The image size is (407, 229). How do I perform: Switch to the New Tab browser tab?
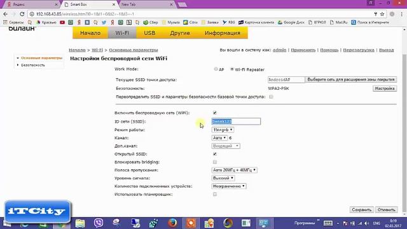click(147, 4)
